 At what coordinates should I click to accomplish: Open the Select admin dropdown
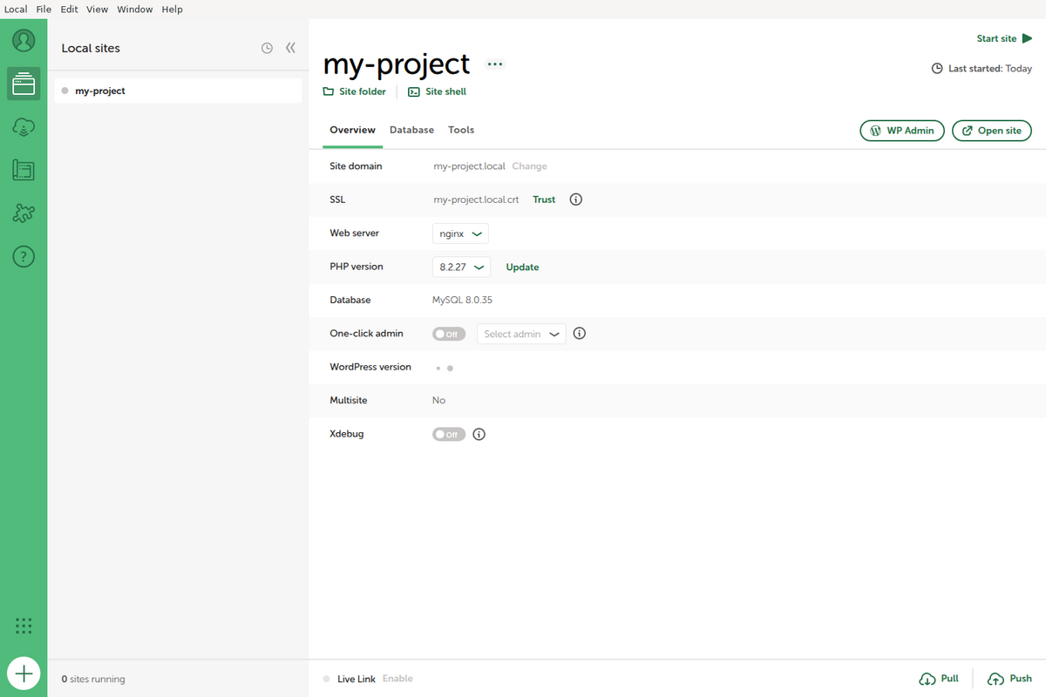coord(521,334)
